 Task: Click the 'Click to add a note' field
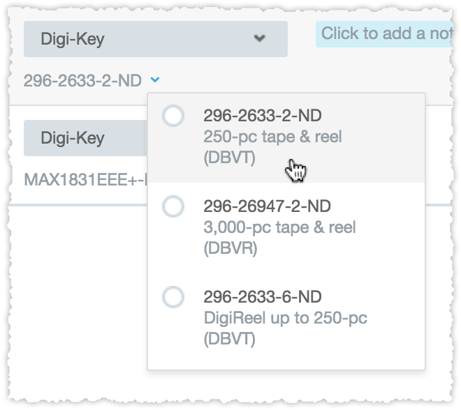(386, 33)
